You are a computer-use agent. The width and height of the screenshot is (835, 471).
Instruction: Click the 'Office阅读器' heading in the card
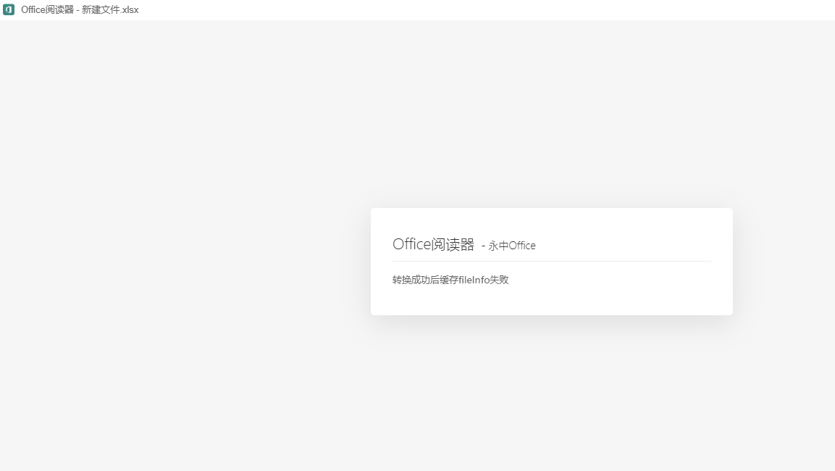[x=434, y=245]
